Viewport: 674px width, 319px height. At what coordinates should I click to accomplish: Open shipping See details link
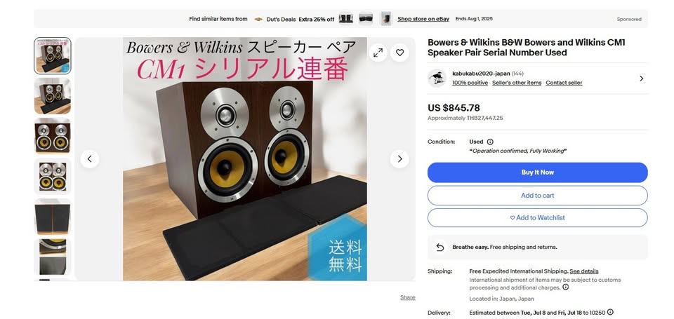point(583,271)
